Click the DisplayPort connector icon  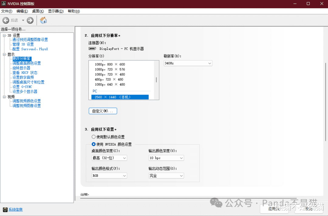pos(92,49)
